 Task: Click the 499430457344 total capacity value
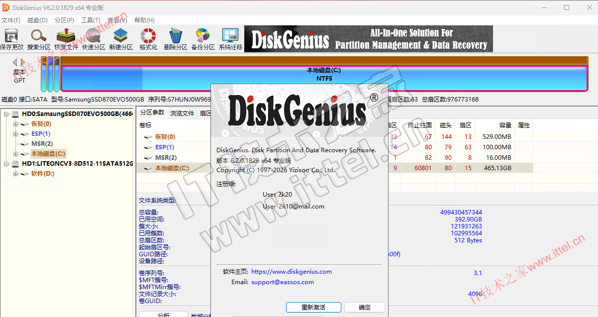tap(461, 212)
